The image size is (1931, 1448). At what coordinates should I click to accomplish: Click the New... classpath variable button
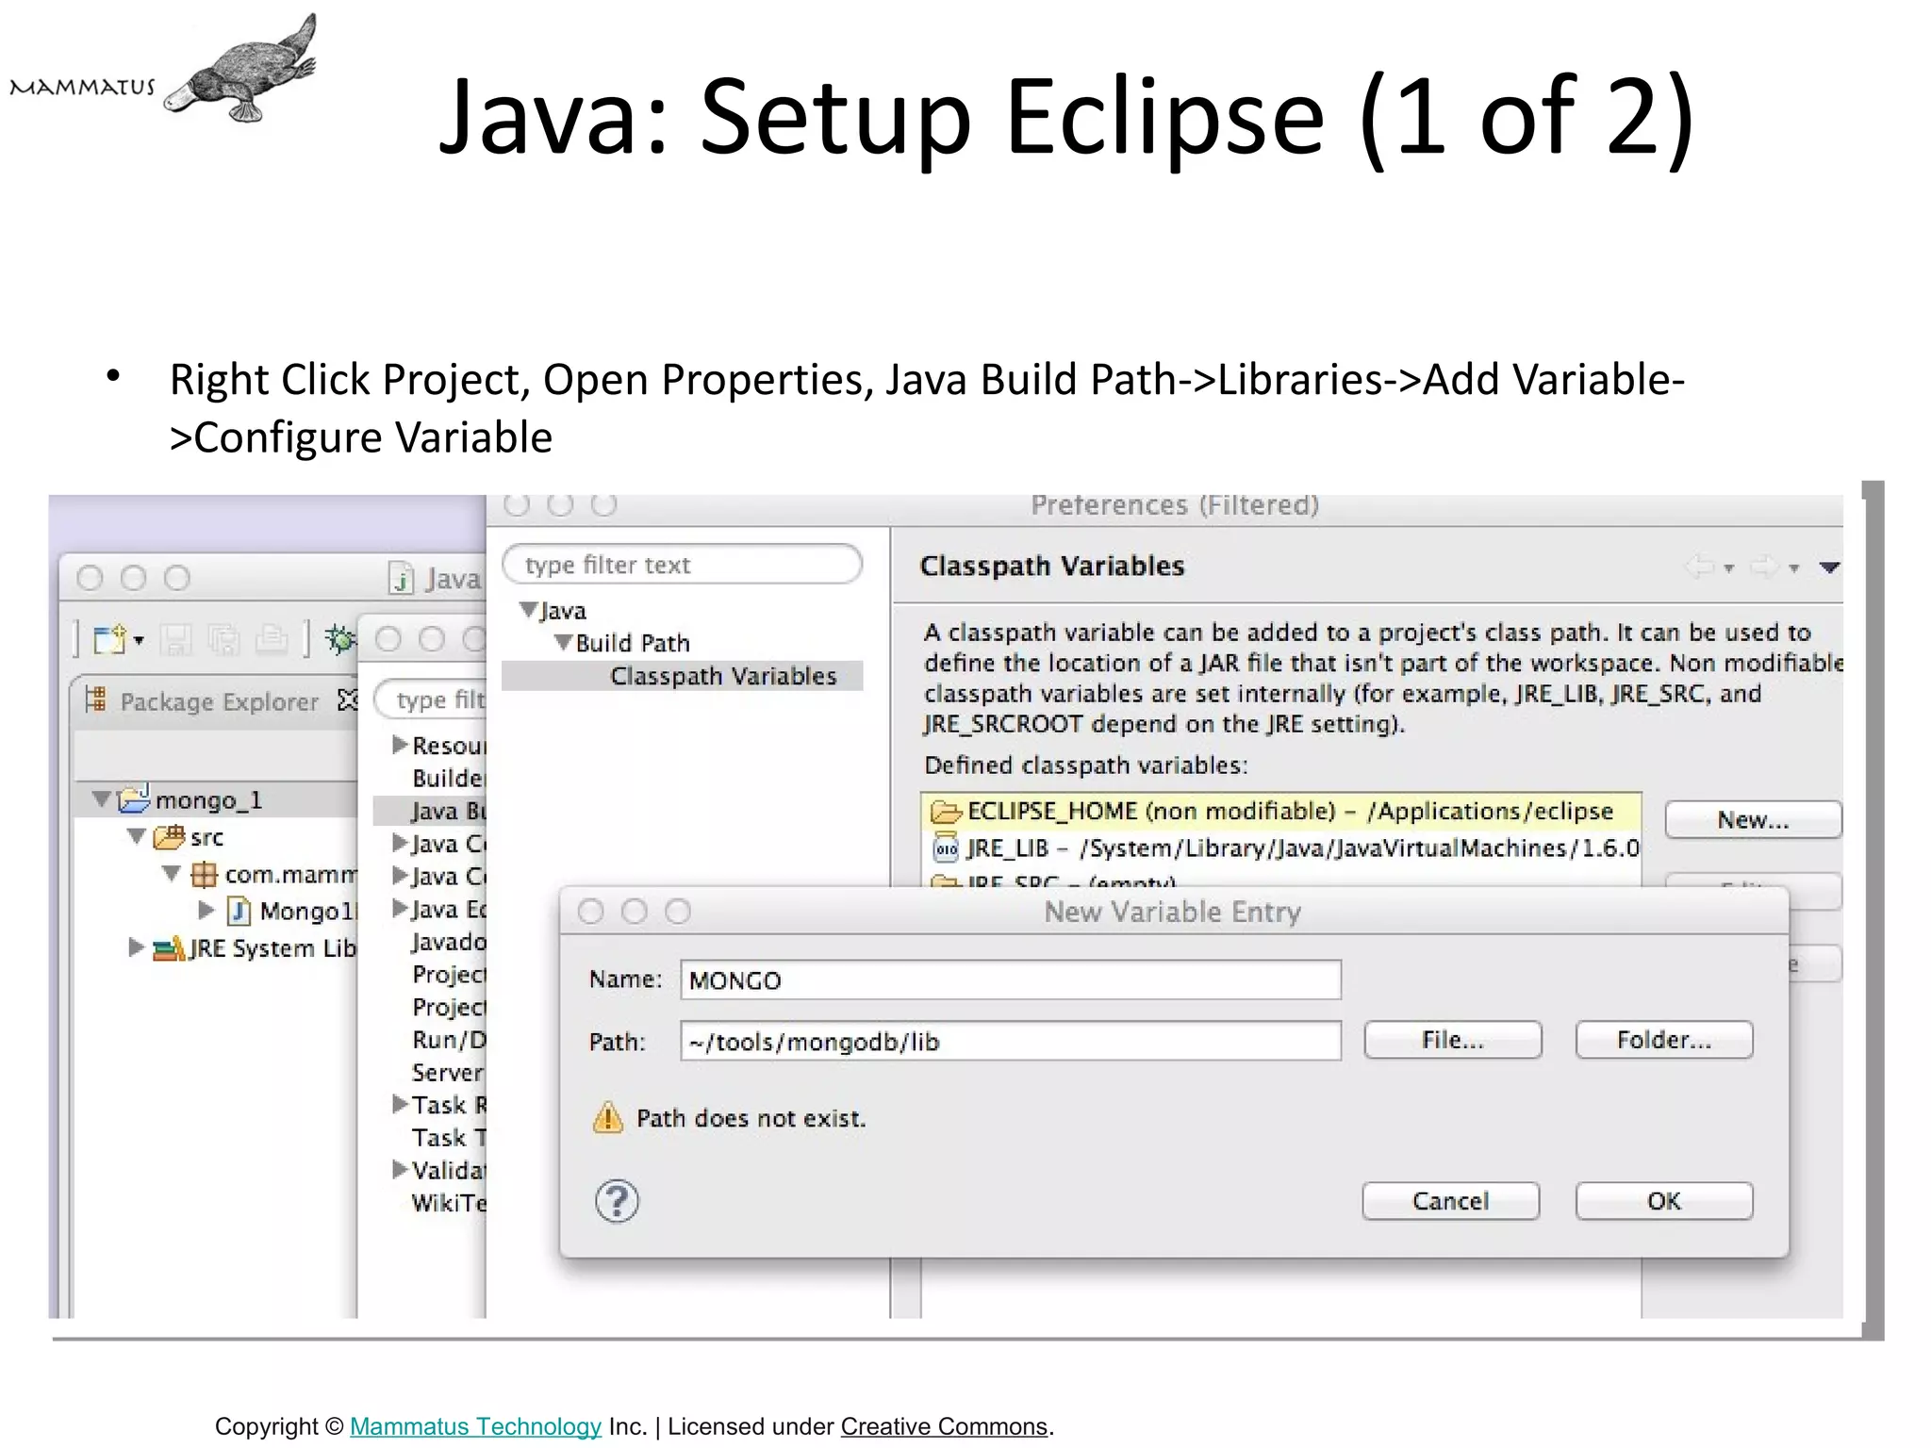tap(1753, 819)
